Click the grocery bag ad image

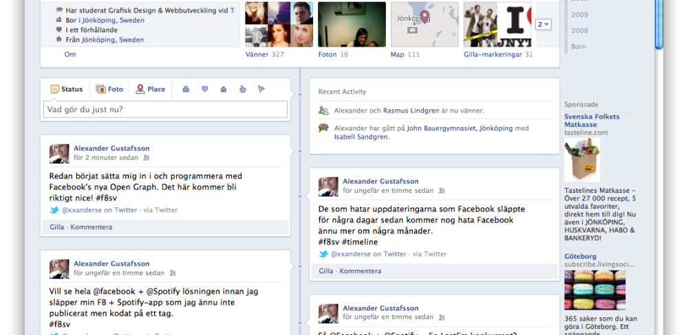point(582,160)
